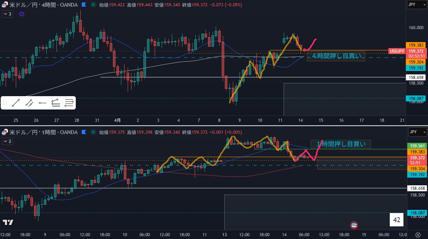This screenshot has width=428, height=239.
Task: Expand the 2 indicators legend in lower chart
Action: (x=7, y=141)
